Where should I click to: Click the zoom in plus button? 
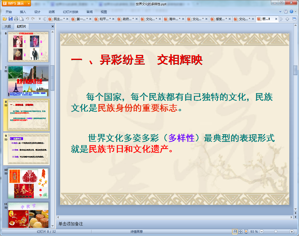point(292,231)
